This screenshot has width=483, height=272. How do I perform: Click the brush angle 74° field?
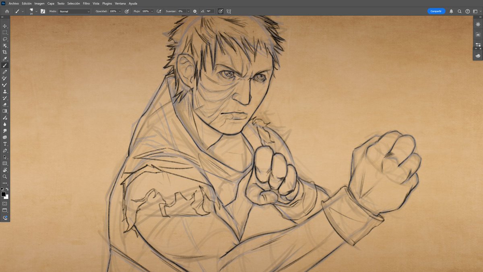(210, 11)
